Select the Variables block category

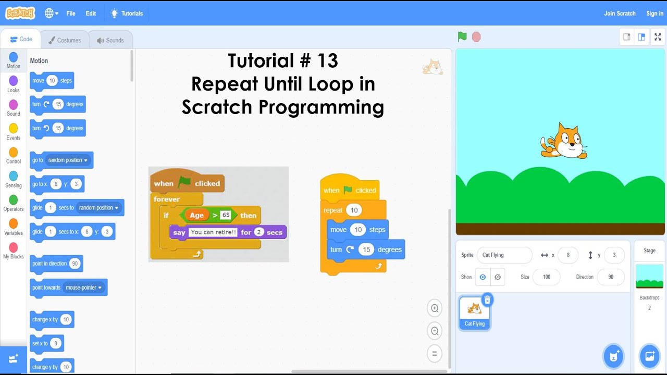[x=14, y=227]
